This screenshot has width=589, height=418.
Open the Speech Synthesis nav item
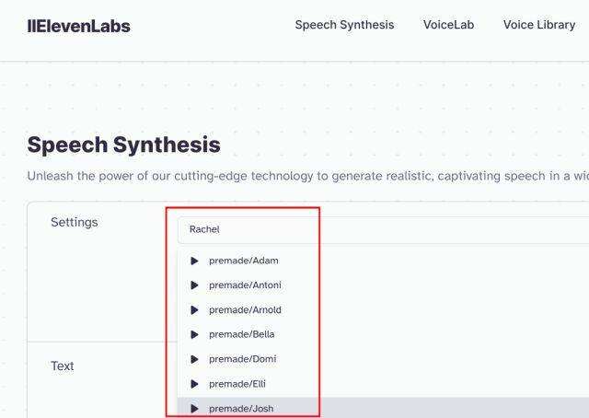[344, 25]
